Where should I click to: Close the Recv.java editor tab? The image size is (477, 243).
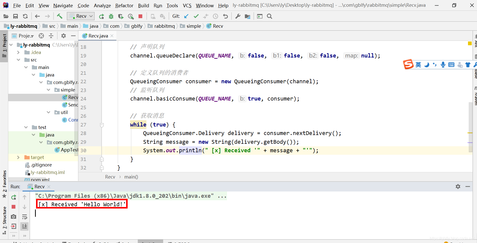[112, 36]
